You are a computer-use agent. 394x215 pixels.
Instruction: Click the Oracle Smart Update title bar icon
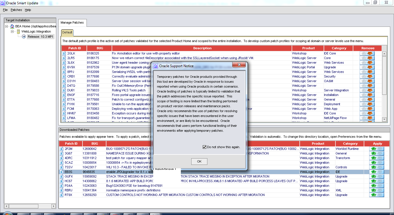3,3
